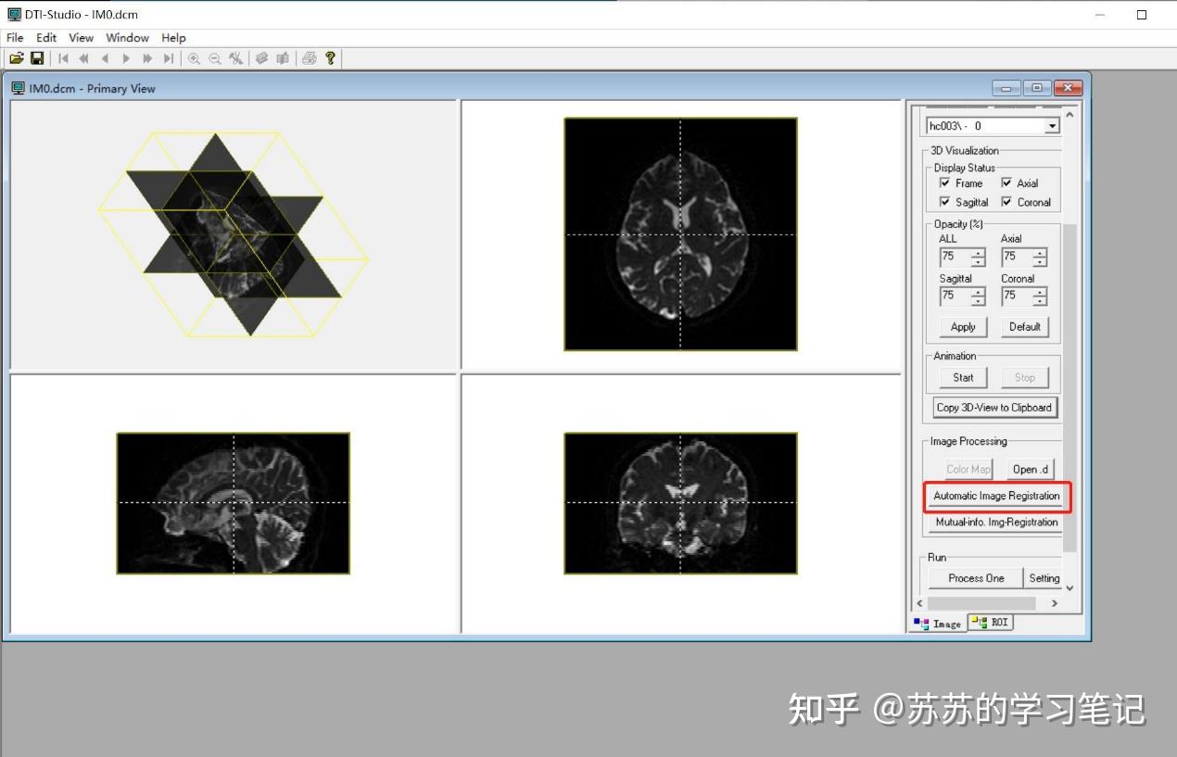Screen dimensions: 1177x757
Task: Decrease Coronal opacity with down arrow
Action: (1038, 300)
